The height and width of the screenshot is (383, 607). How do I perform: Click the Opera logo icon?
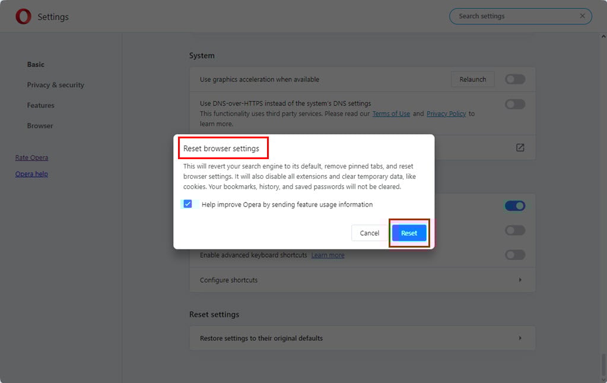point(23,16)
